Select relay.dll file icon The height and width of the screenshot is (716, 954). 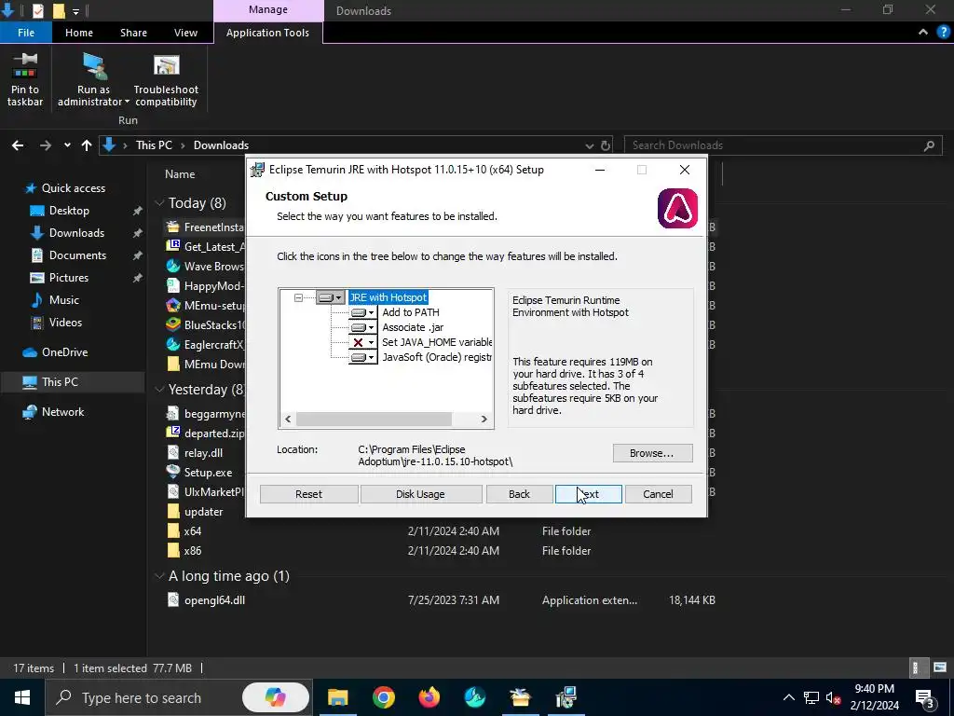coord(173,453)
